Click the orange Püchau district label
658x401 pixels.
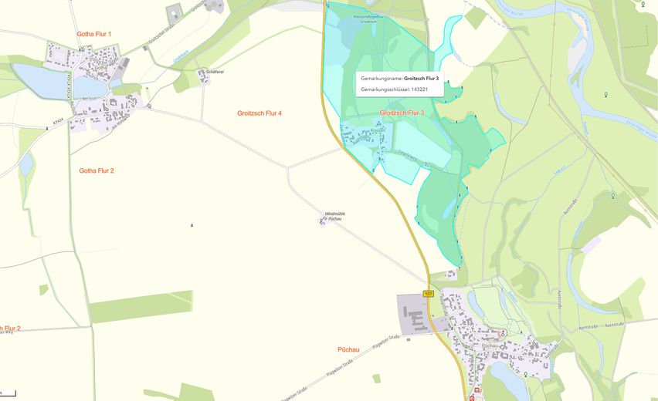(348, 349)
